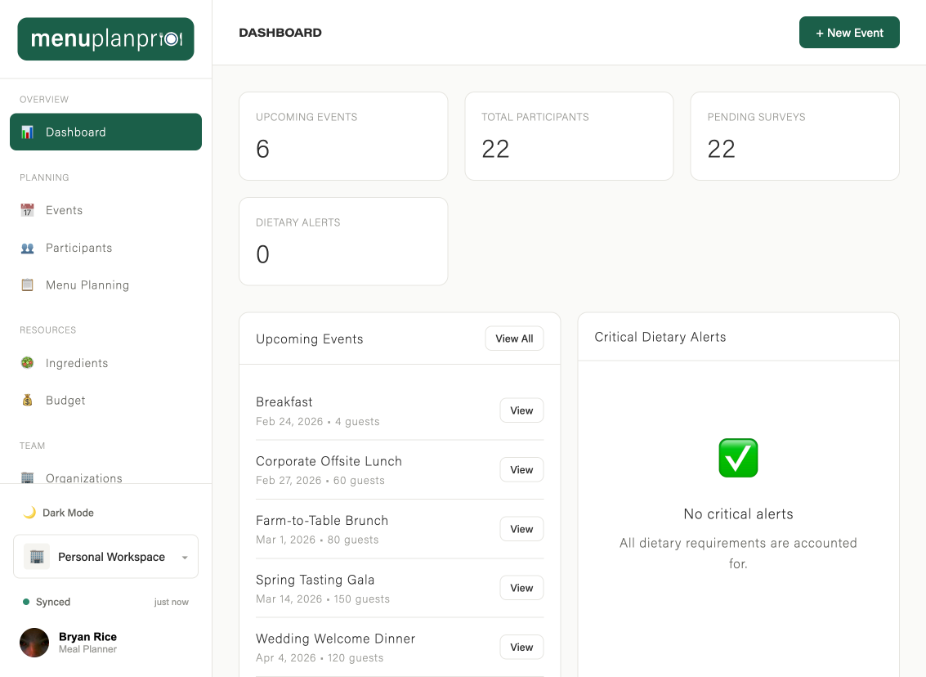Click the menuplanpro logo

[x=105, y=38]
